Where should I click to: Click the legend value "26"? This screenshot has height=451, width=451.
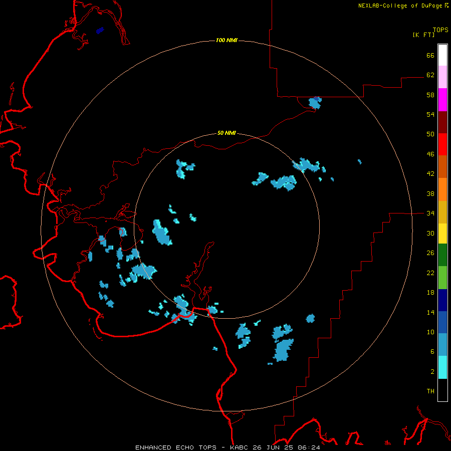tap(430, 253)
